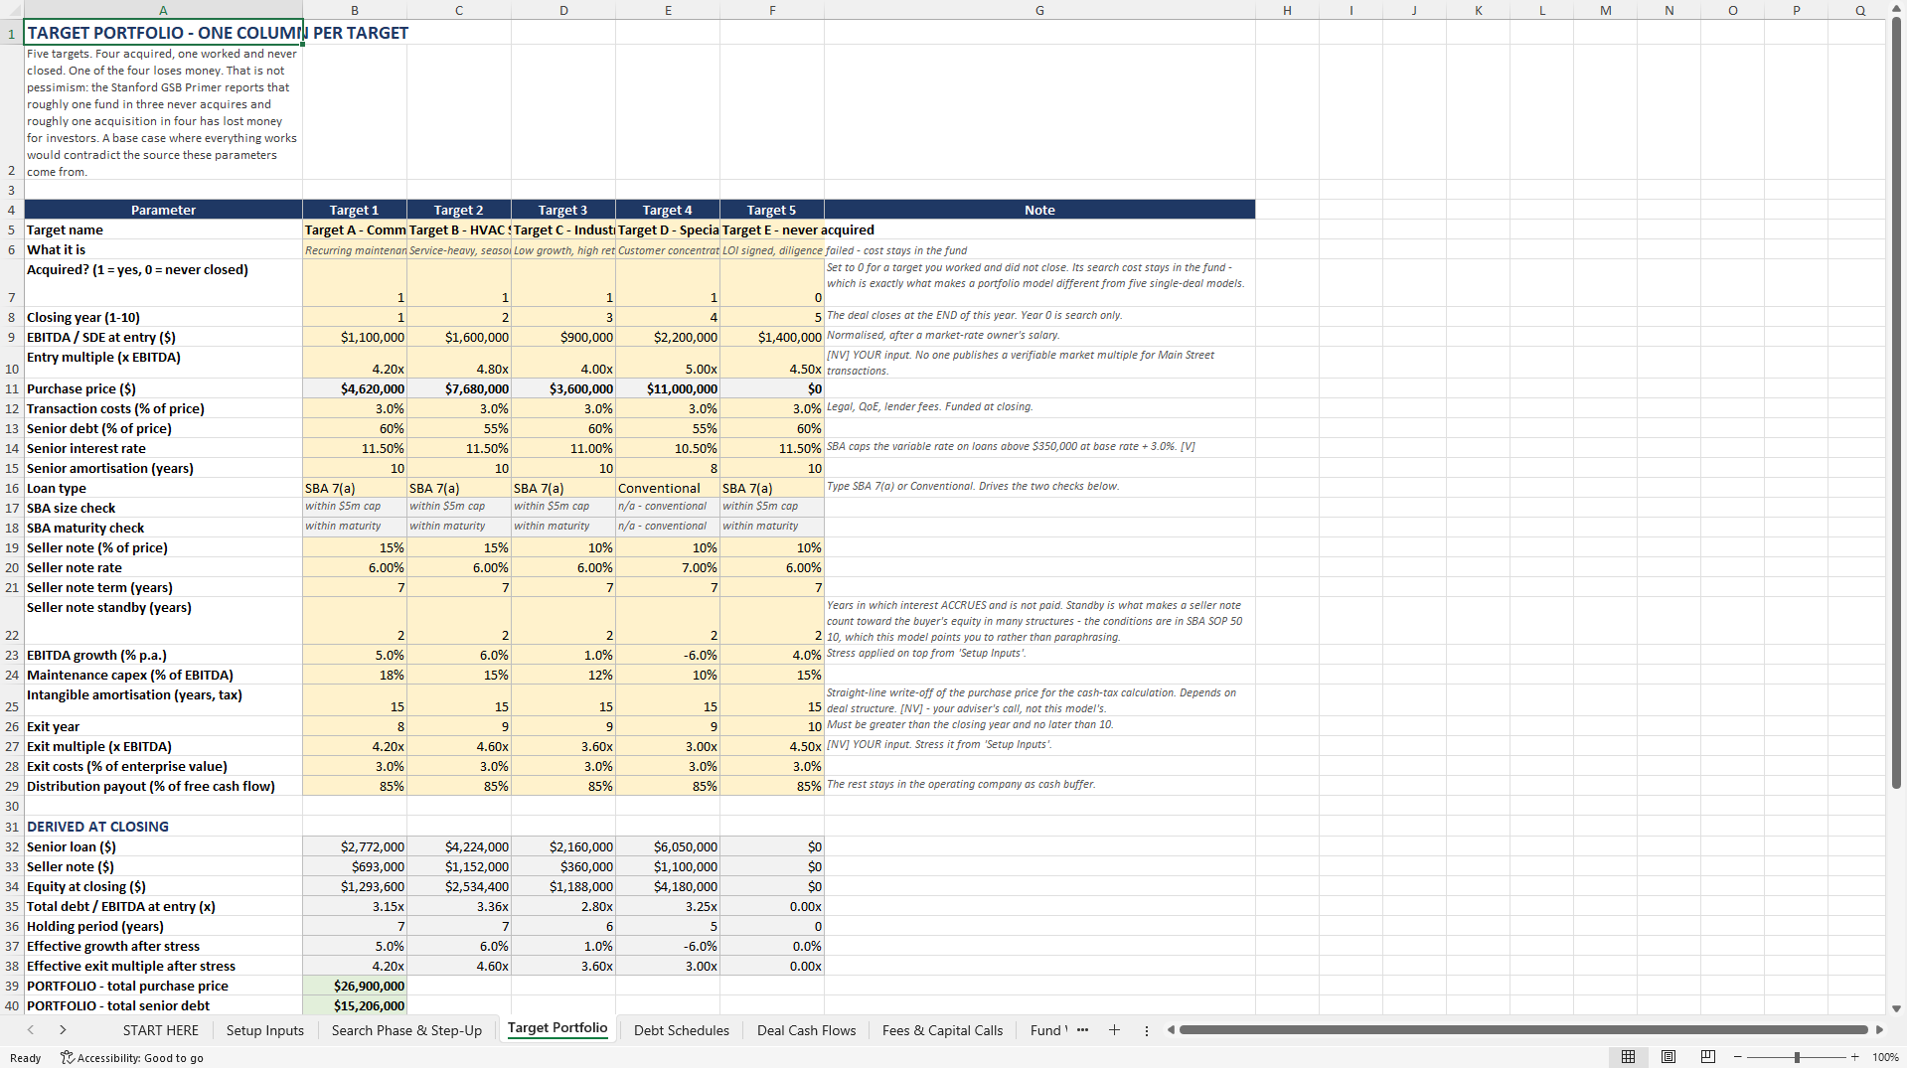The image size is (1907, 1068).
Task: Go to previous sheet tab arrow
Action: [31, 1030]
